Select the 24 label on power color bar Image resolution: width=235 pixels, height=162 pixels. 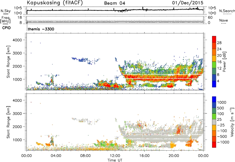click(x=219, y=49)
